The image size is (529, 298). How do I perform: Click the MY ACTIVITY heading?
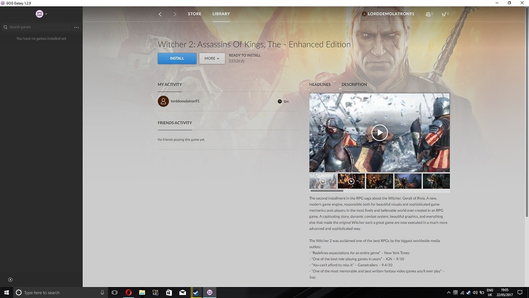[x=169, y=84]
